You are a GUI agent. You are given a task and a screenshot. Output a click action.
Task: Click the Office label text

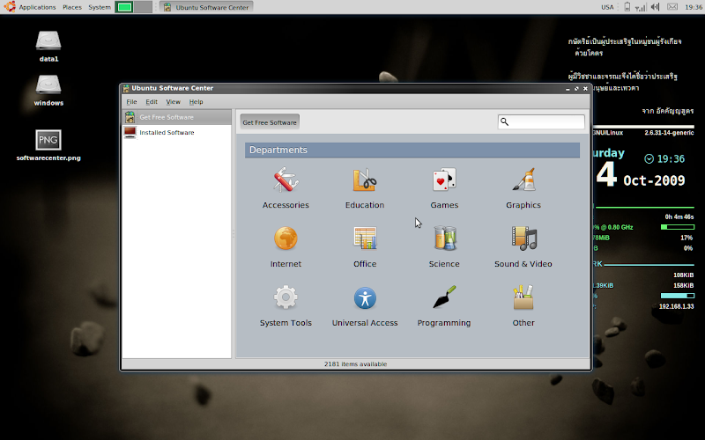click(x=365, y=264)
